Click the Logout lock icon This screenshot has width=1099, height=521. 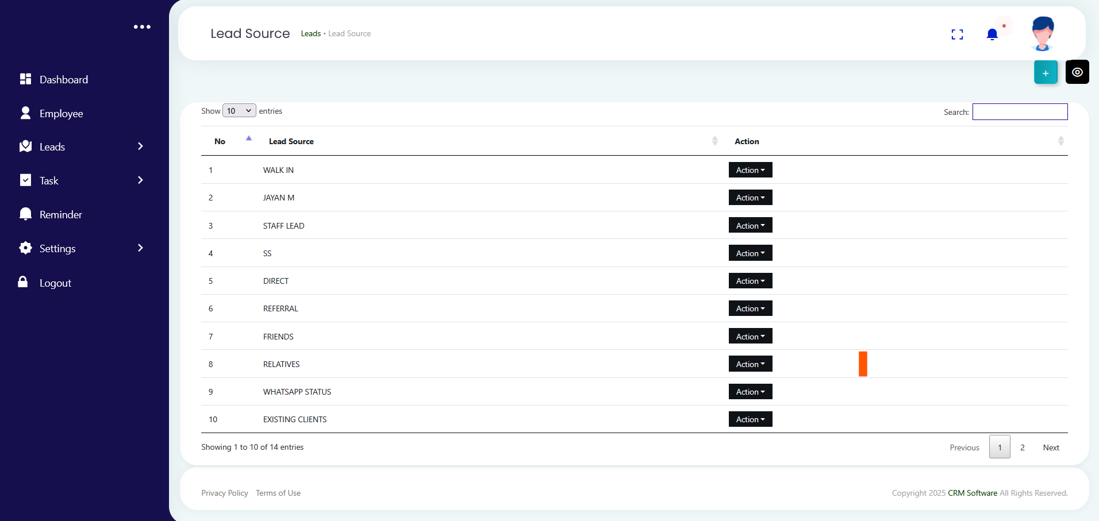(23, 282)
